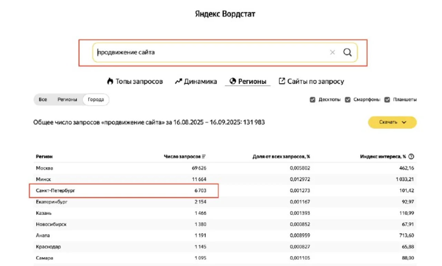This screenshot has height=266, width=442.
Task: Switch to the Динамика tab
Action: (x=196, y=82)
